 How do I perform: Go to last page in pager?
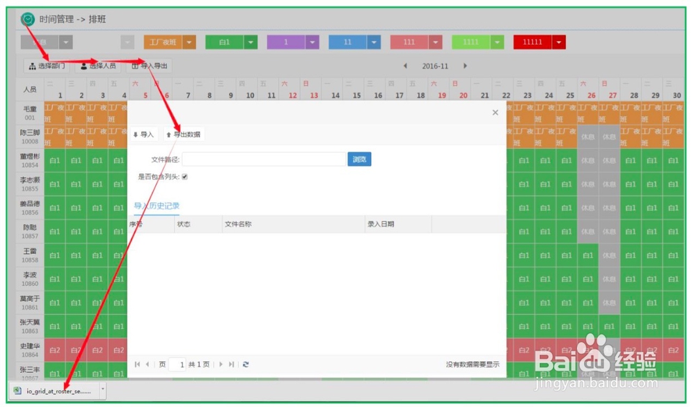(231, 365)
